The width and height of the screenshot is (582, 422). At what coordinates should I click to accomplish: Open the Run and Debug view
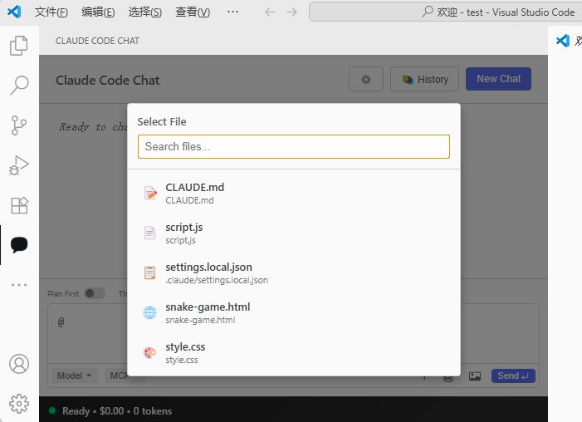coord(19,165)
